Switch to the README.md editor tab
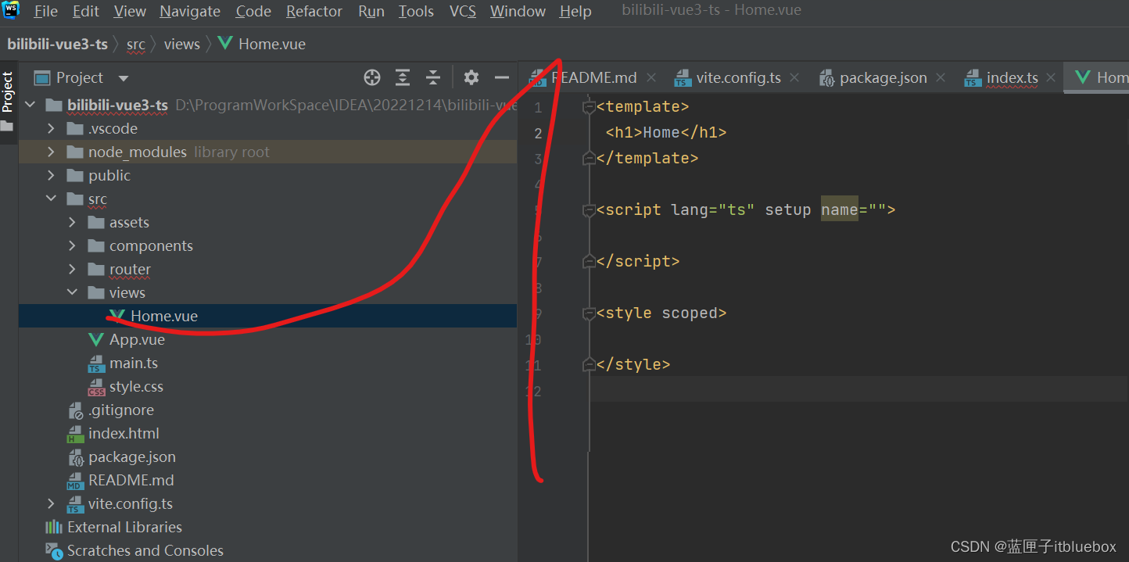Screen dimensions: 1129x562 pos(593,77)
